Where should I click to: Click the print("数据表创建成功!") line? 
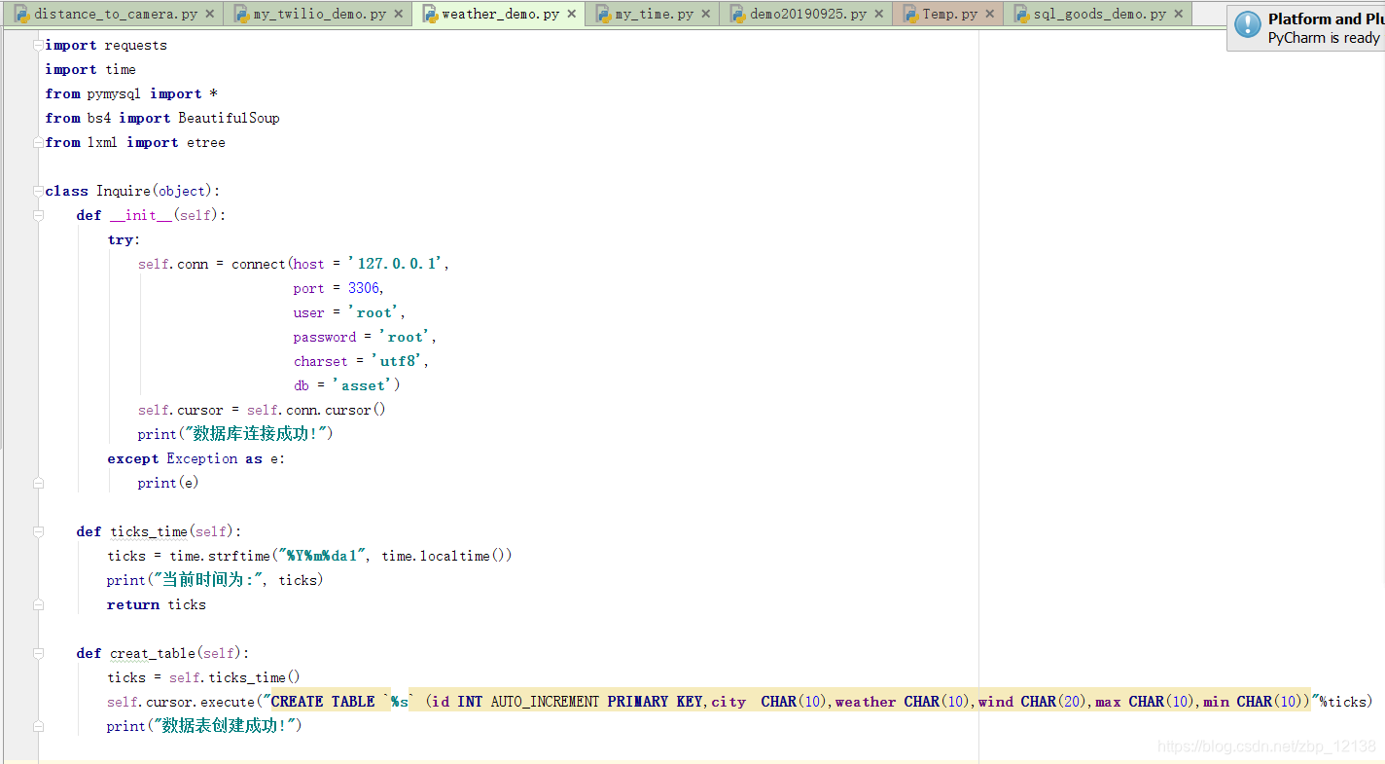coord(204,726)
